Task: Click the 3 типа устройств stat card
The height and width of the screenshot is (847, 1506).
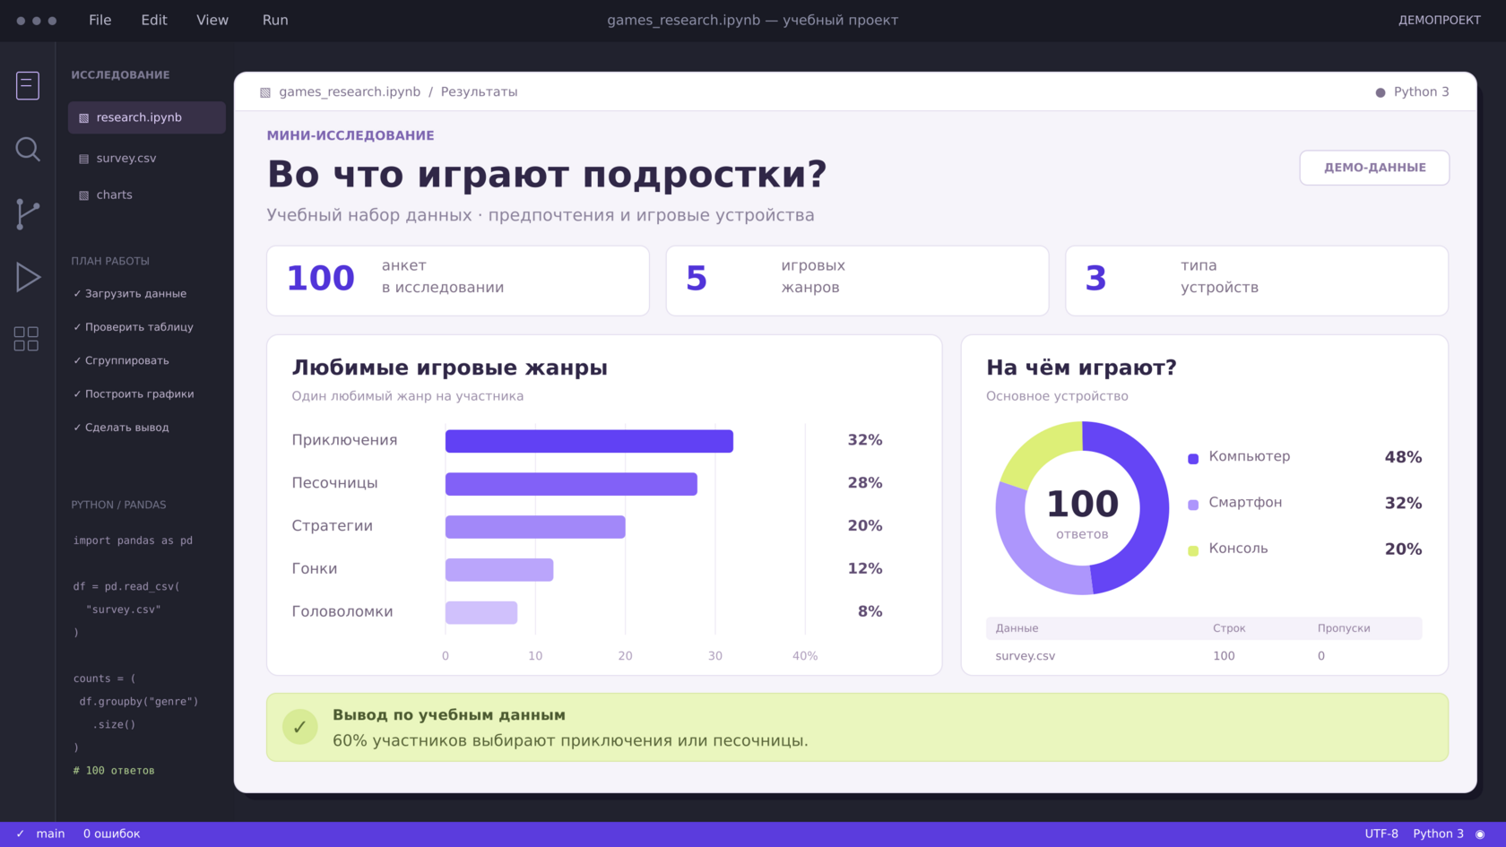Action: click(x=1257, y=281)
